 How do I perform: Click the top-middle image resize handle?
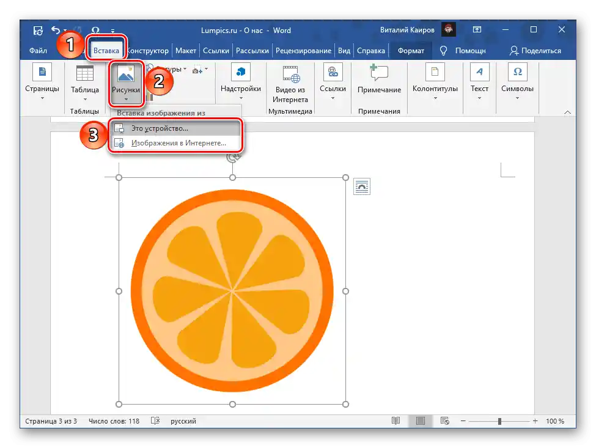coord(233,177)
